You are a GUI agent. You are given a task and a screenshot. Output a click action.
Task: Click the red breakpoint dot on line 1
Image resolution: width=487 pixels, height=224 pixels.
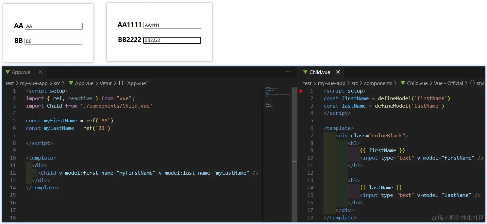[301, 91]
